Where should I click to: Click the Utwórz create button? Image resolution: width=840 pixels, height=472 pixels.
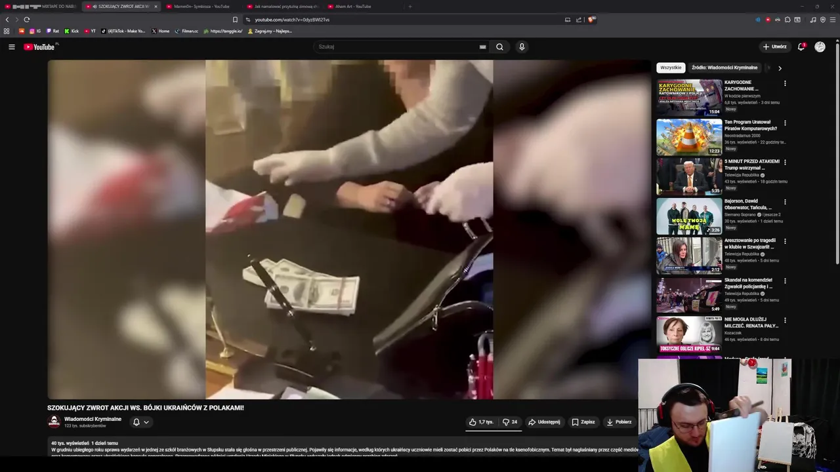(775, 47)
